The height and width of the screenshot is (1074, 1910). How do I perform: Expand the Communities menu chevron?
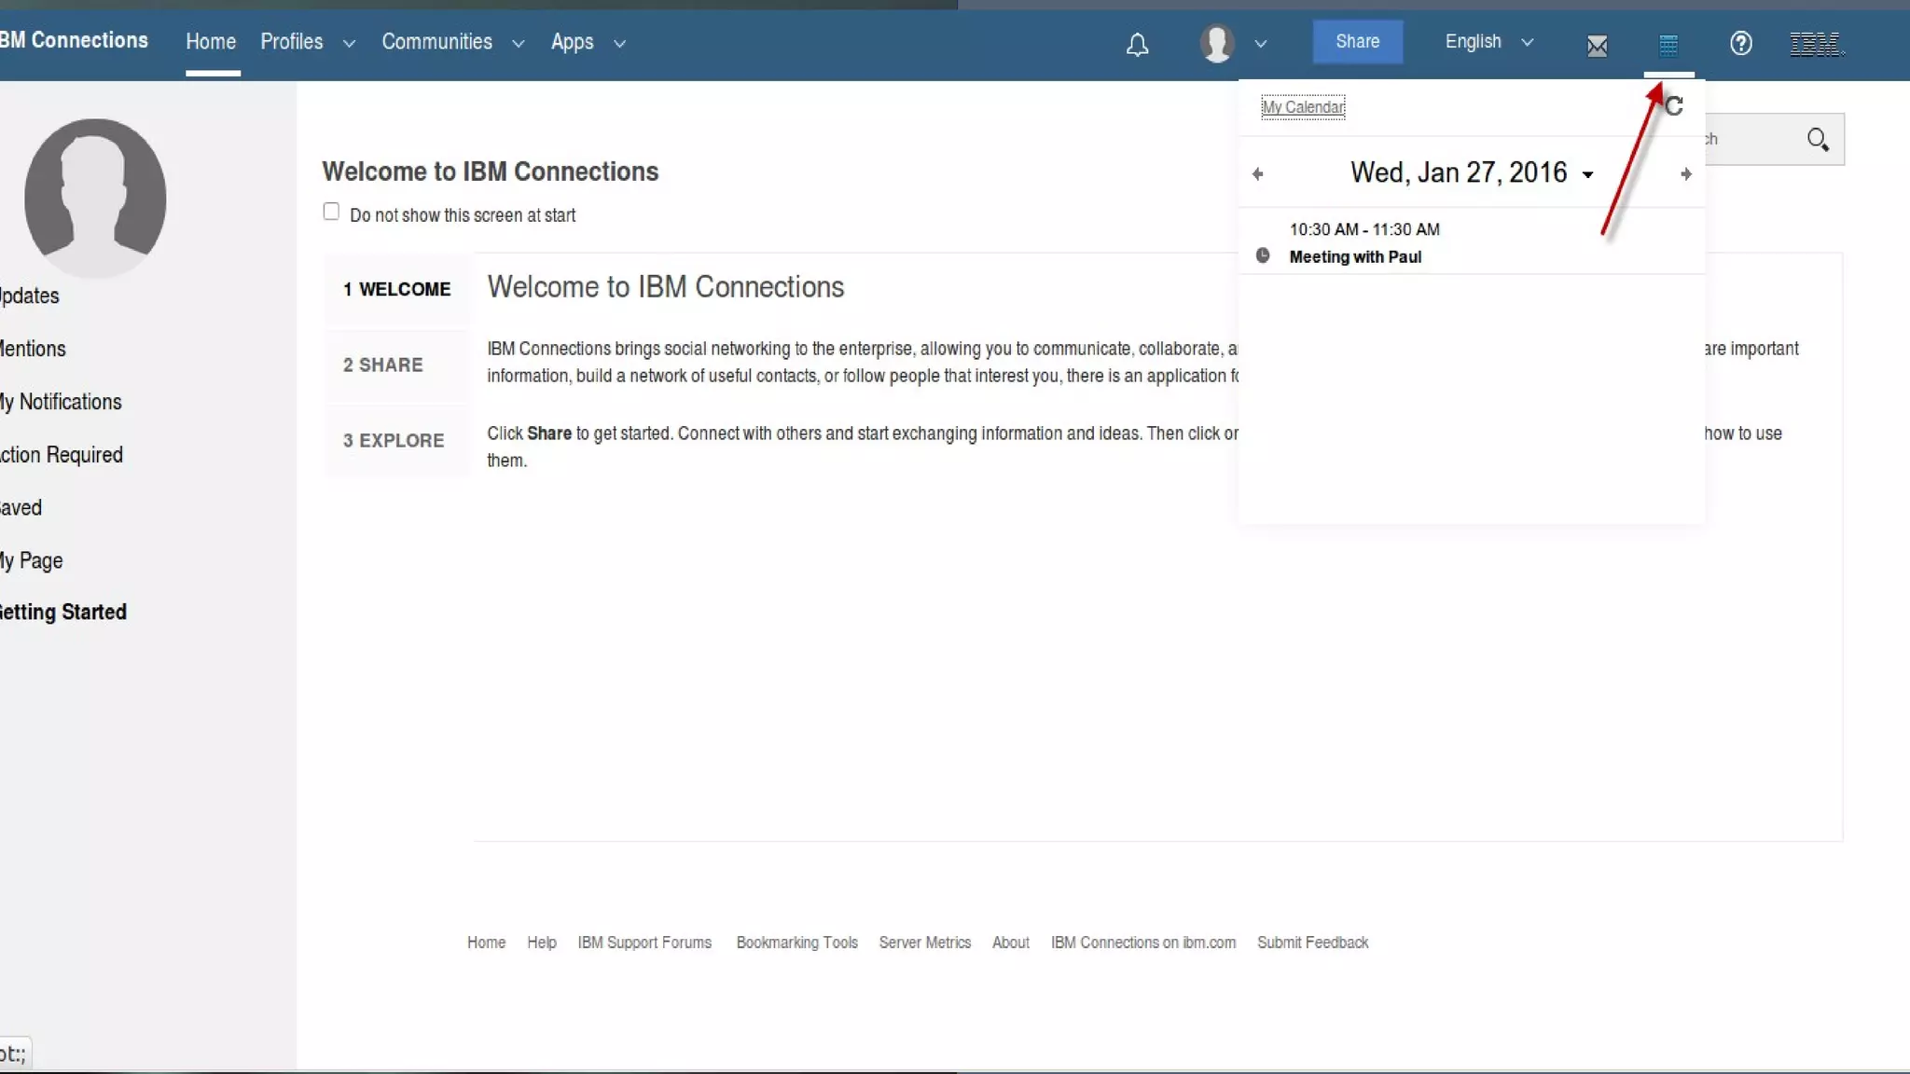coord(519,43)
